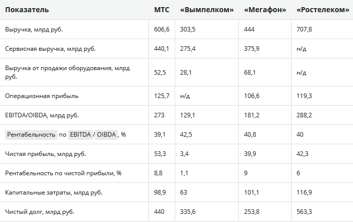The width and height of the screenshot is (353, 222).
Task: Click the highlighted OIBDA tag
Action: click(x=106, y=135)
